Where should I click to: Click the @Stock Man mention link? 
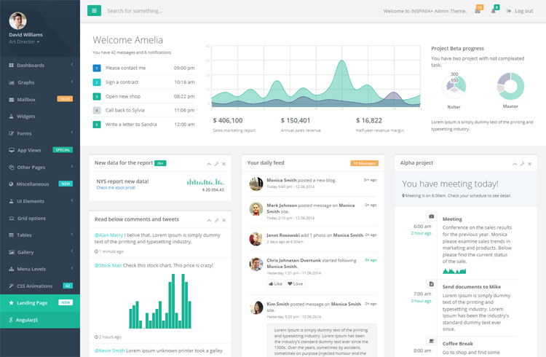pos(108,265)
